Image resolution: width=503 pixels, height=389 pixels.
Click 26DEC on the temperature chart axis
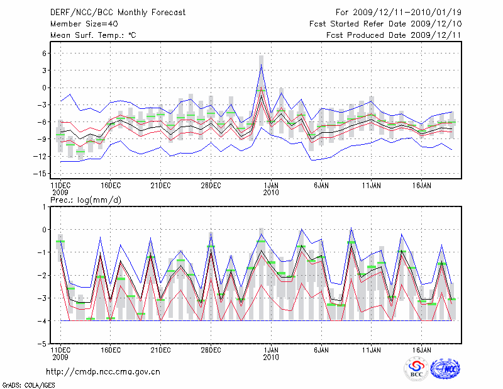(x=211, y=185)
